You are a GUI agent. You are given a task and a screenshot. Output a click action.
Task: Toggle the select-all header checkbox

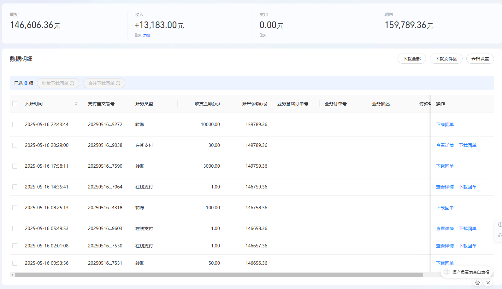[15, 104]
